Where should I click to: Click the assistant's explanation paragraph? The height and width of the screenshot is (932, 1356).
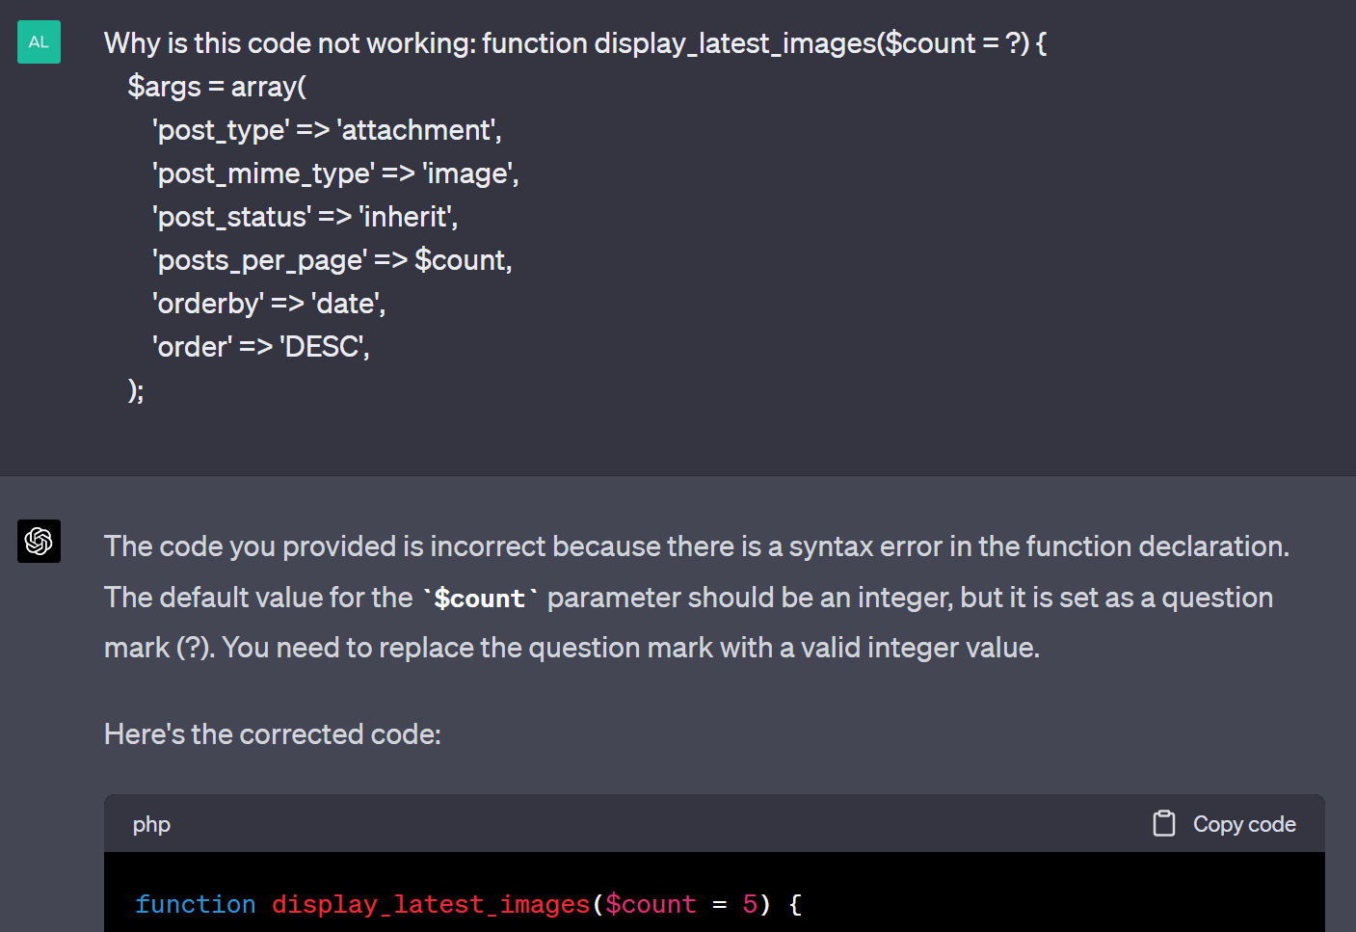[675, 596]
